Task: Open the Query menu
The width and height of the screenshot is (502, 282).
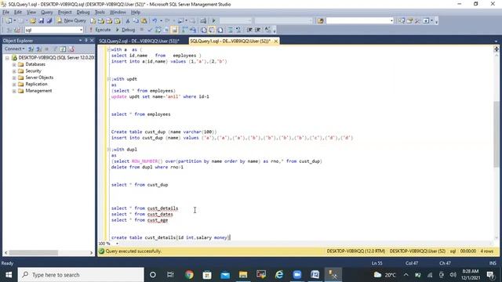Action: 47,13
